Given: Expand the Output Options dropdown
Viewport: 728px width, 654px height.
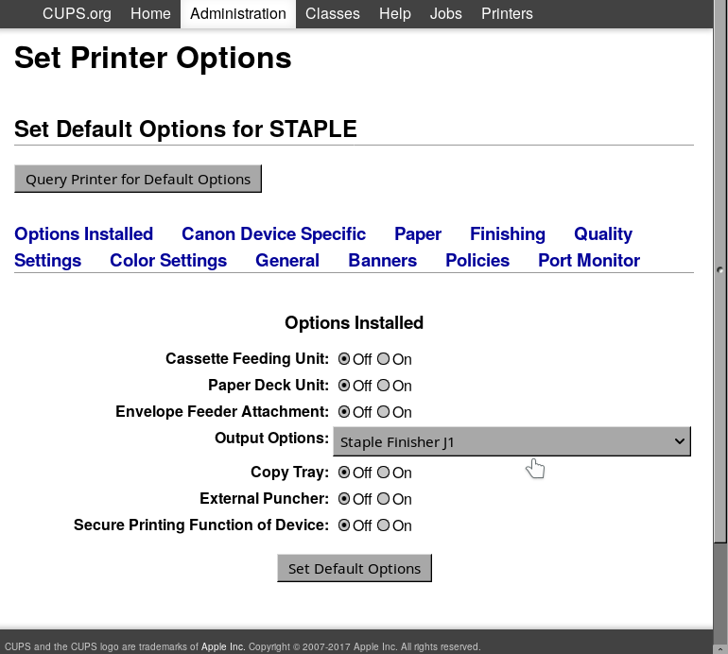Looking at the screenshot, I should (511, 441).
